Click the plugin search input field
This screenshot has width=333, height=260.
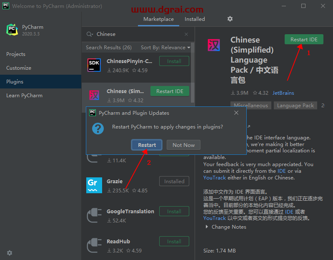[x=139, y=34]
